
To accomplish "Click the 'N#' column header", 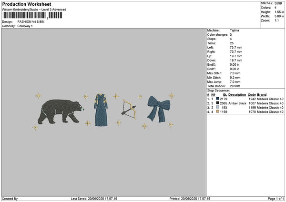I will pyautogui.click(x=213, y=95).
